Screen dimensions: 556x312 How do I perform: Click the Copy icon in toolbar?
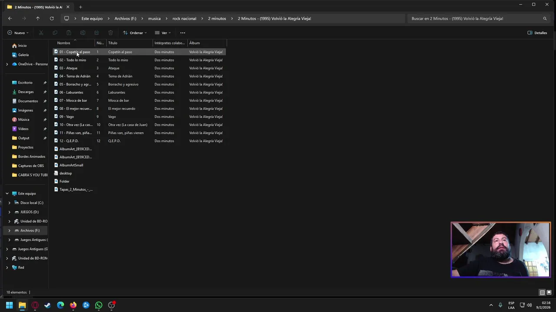click(55, 33)
